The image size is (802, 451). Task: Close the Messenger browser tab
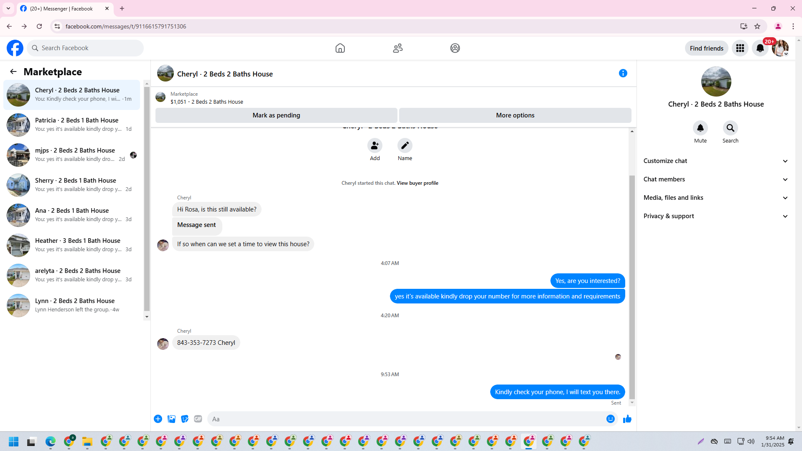107,8
